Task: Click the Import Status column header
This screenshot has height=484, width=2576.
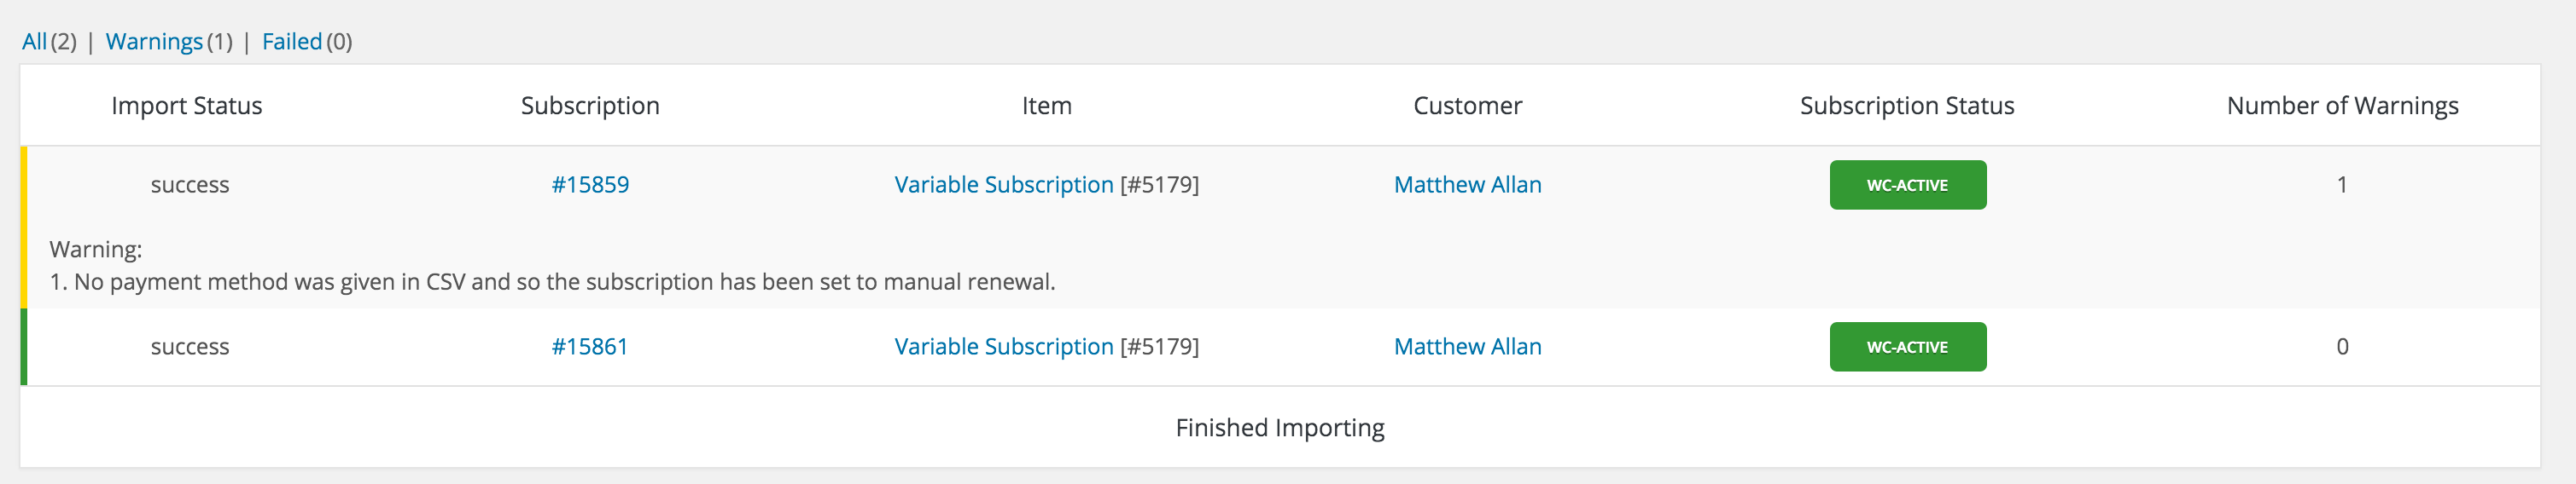Action: point(187,106)
